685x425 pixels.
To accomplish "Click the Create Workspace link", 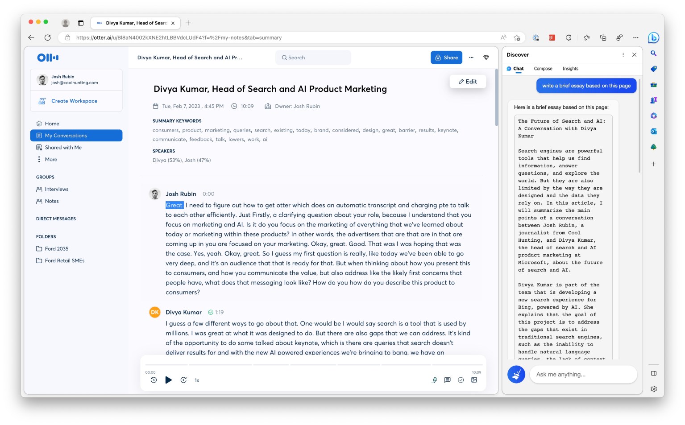I will coord(74,101).
